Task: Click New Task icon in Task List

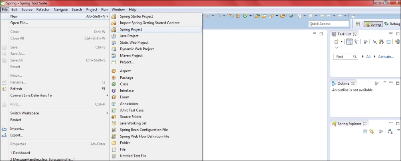Action: [336, 42]
